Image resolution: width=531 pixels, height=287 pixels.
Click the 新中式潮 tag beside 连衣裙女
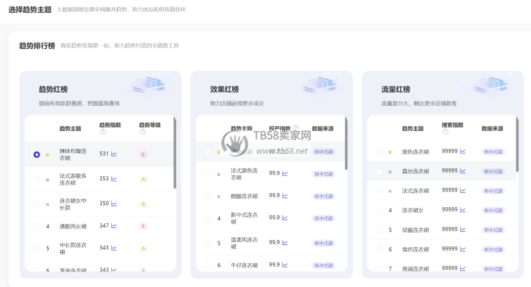493,210
